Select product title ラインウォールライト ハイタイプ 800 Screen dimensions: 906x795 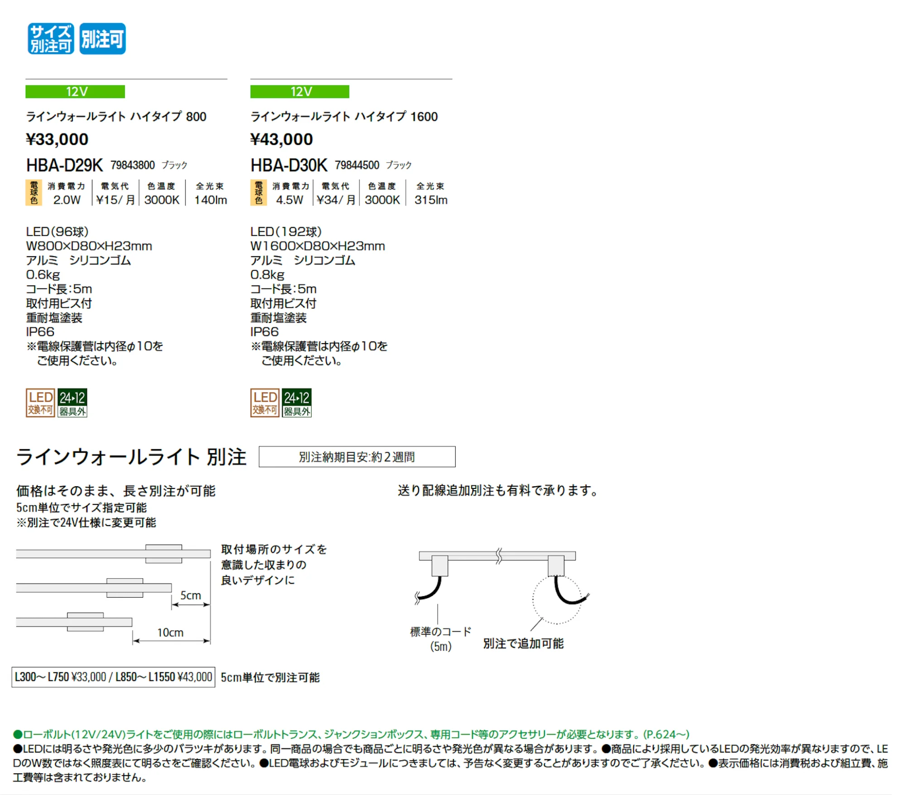(x=116, y=117)
